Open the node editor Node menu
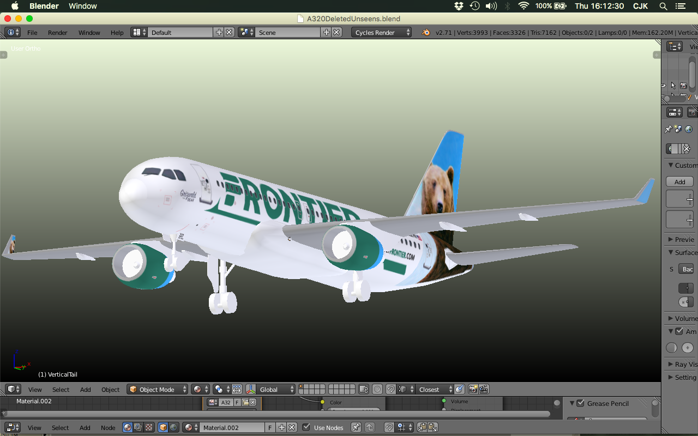The width and height of the screenshot is (698, 436). click(108, 428)
